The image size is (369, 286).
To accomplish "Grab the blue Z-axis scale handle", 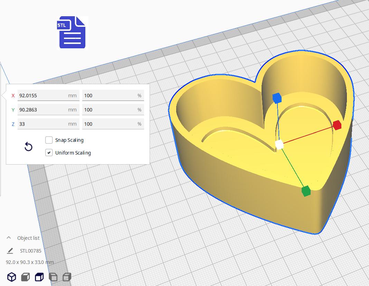I will tap(277, 98).
